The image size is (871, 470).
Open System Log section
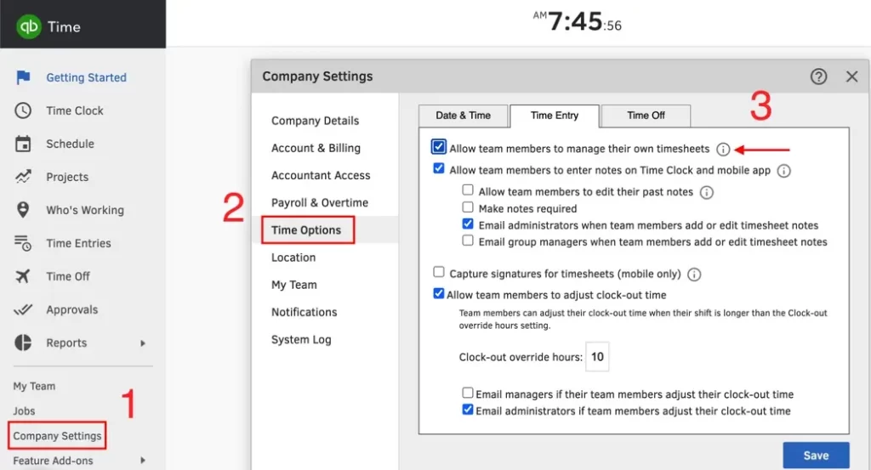point(301,340)
